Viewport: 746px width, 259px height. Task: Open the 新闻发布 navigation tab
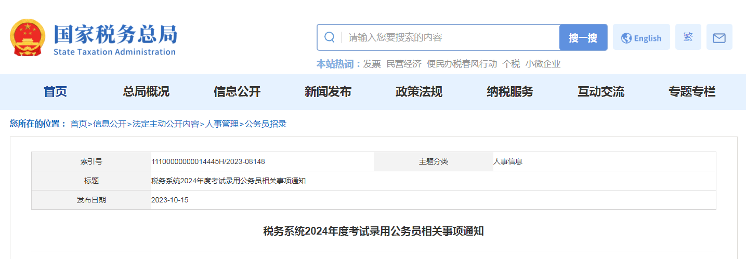coord(328,92)
